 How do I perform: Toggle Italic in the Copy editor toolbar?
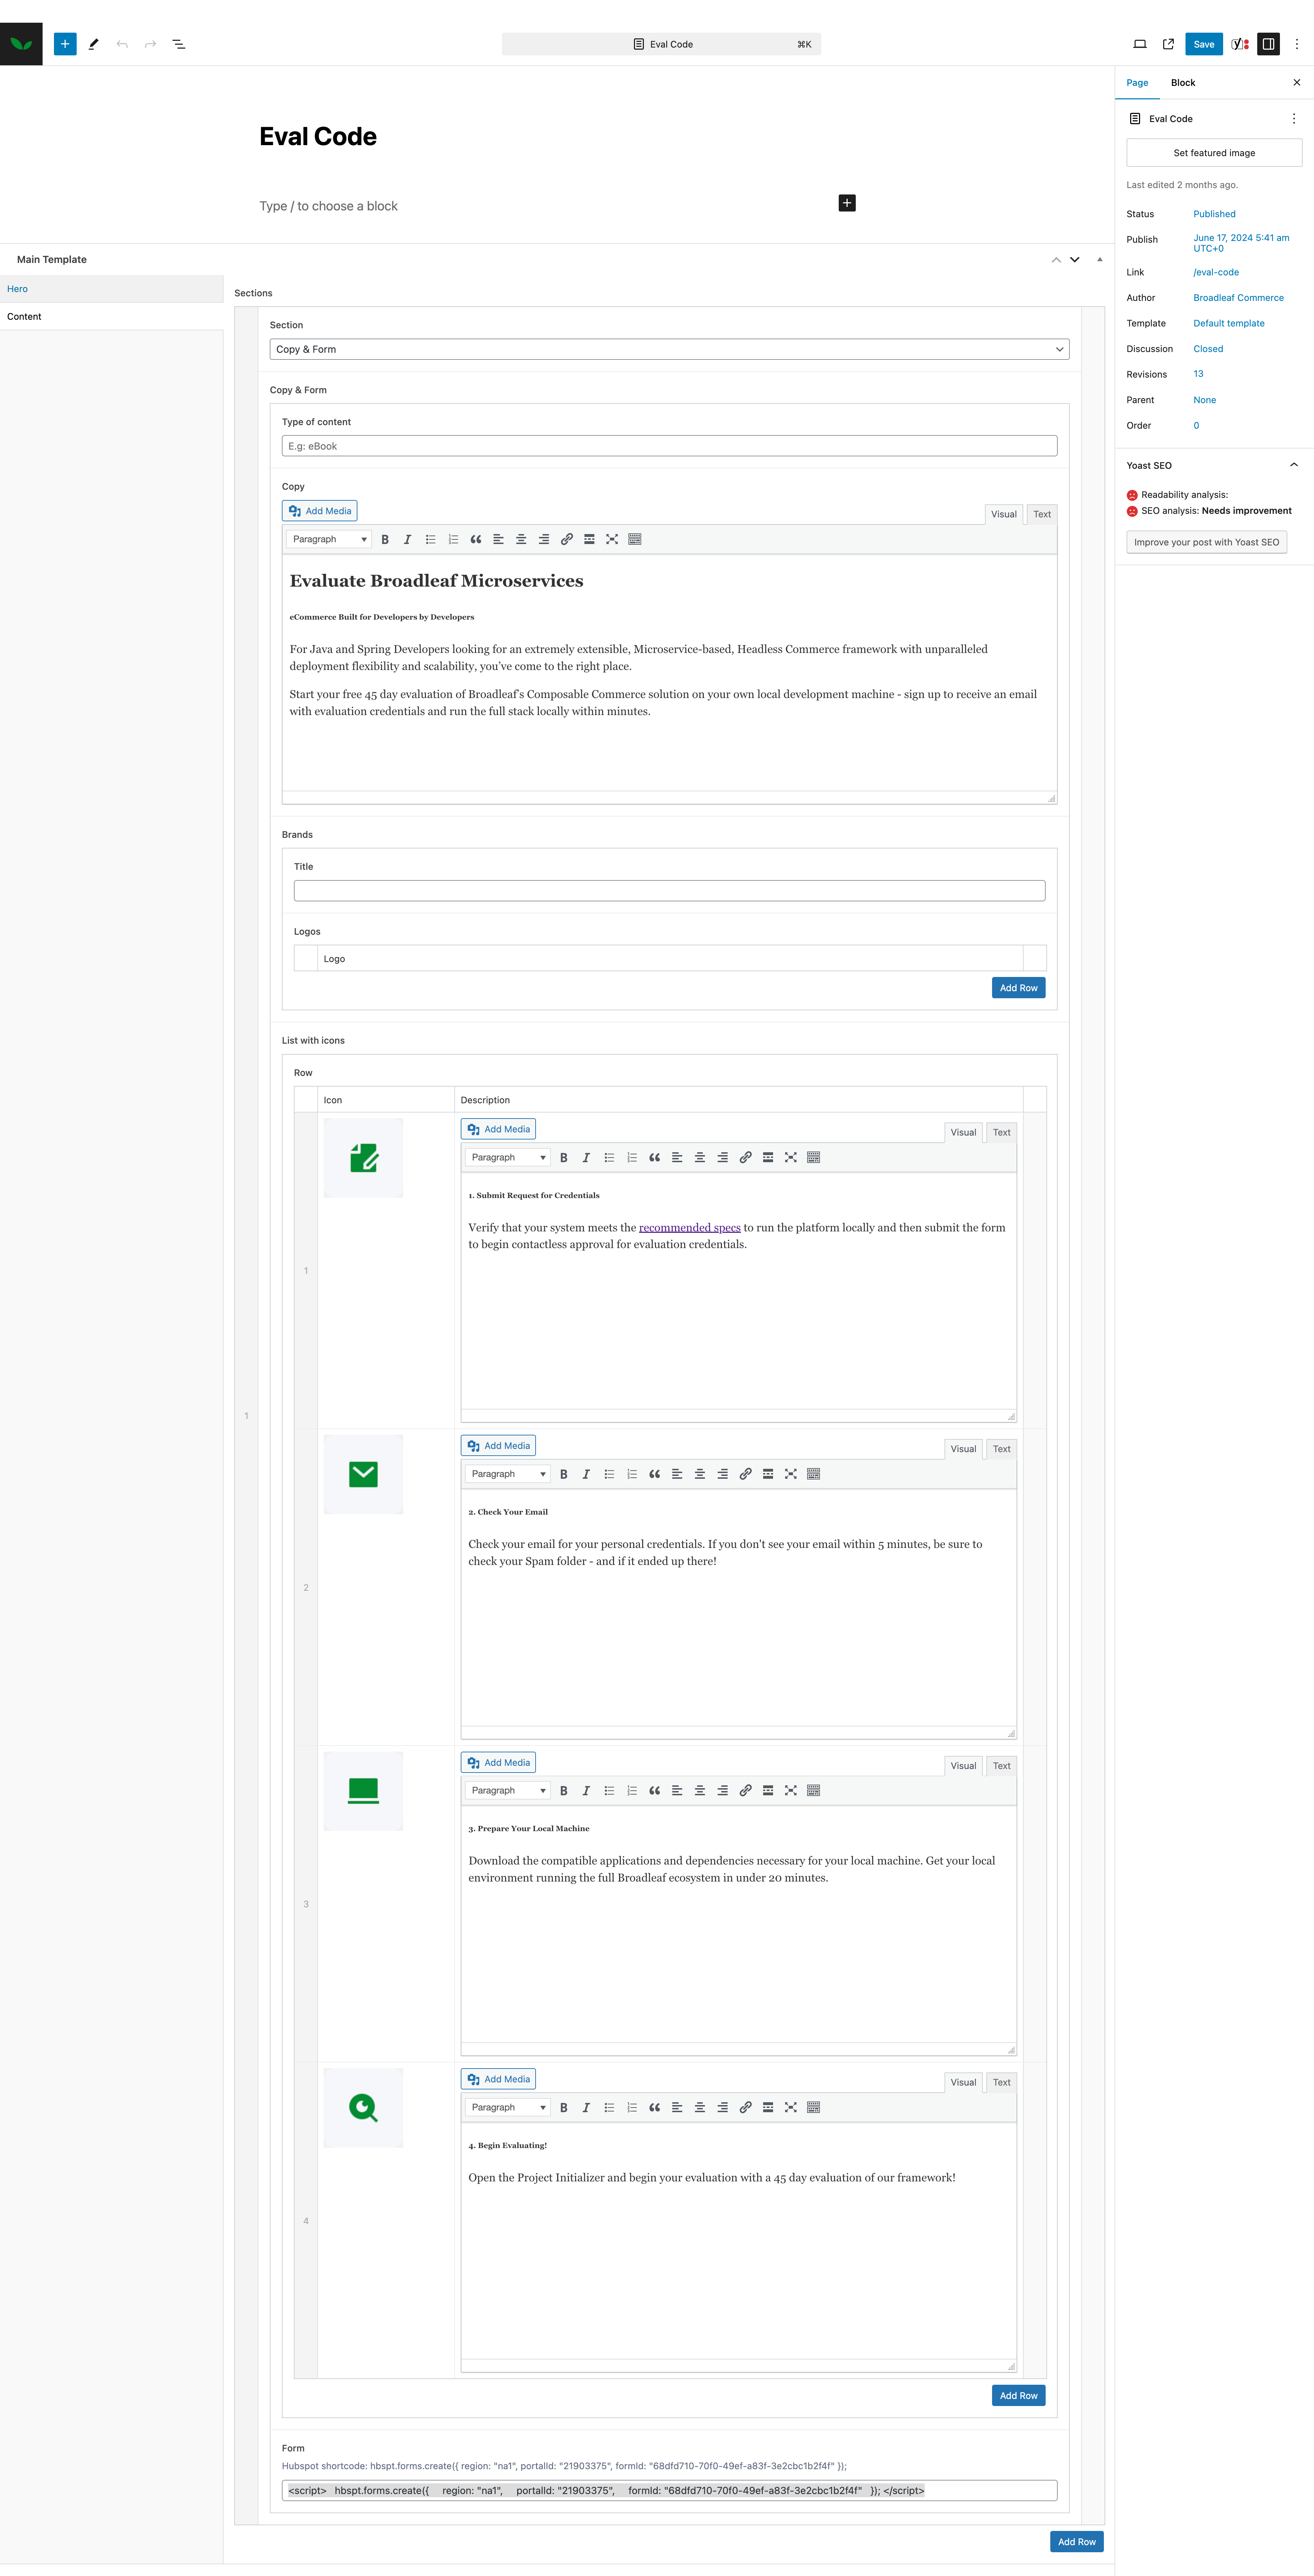[x=407, y=539]
